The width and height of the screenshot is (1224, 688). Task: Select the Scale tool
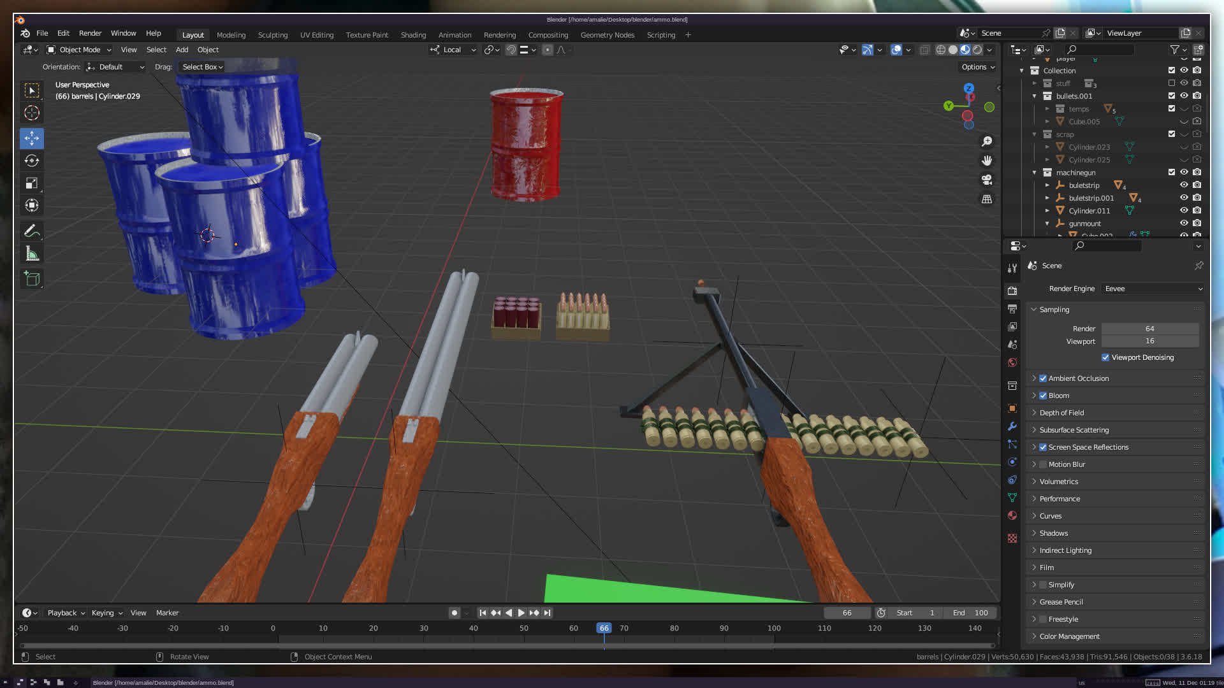point(32,183)
